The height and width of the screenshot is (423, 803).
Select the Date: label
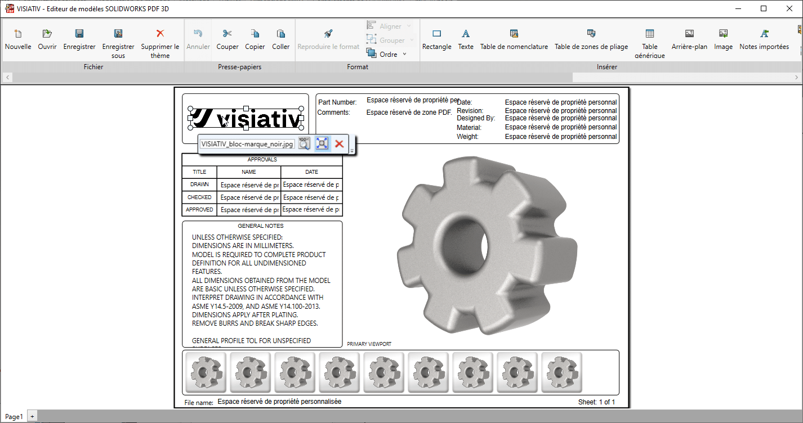click(x=465, y=102)
